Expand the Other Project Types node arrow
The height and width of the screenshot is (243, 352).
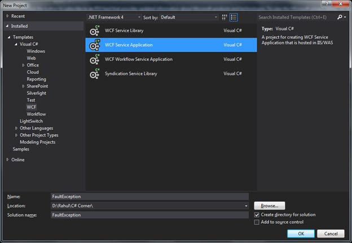[x=16, y=135]
